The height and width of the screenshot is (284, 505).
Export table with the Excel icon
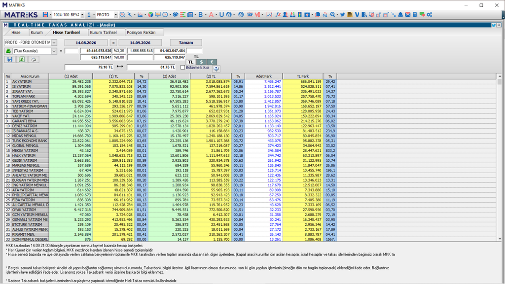pos(22,59)
